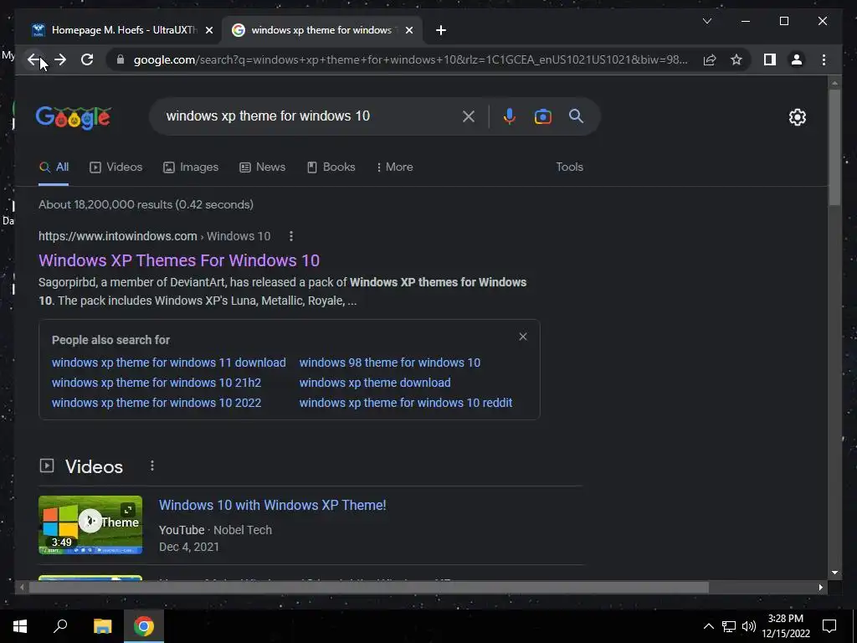Switch to News results

click(262, 167)
